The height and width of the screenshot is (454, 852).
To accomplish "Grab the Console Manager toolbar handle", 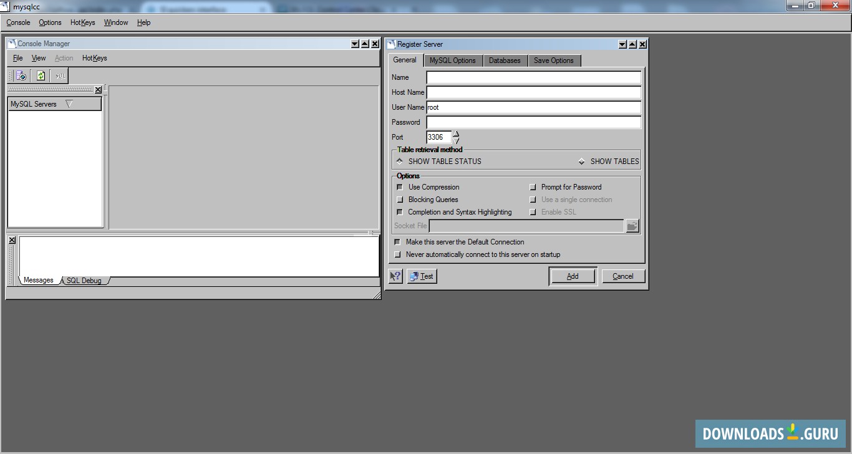I will tap(10, 75).
